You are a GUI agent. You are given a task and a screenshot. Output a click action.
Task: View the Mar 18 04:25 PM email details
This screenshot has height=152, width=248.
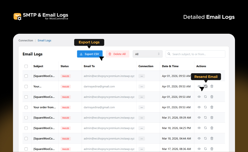199,128
